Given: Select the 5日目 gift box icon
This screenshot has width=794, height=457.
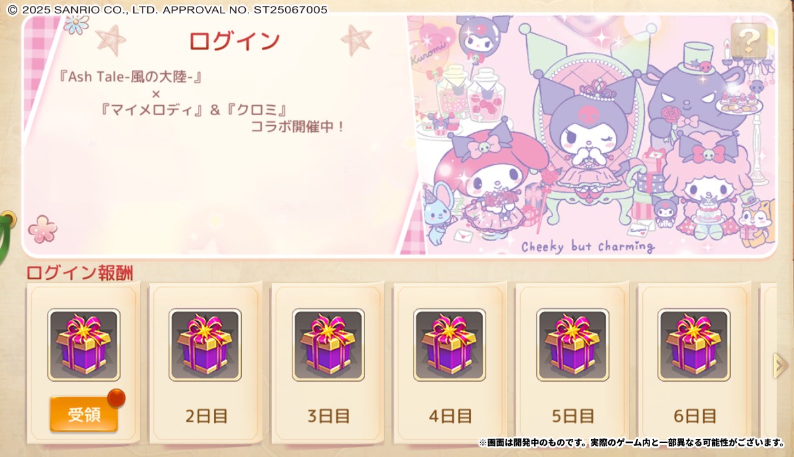Looking at the screenshot, I should 573,344.
